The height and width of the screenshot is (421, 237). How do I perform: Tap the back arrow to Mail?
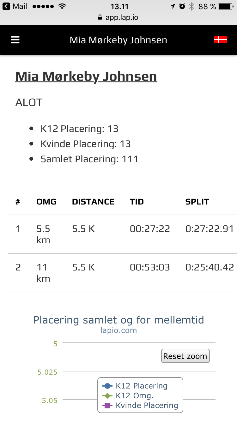(x=7, y=7)
